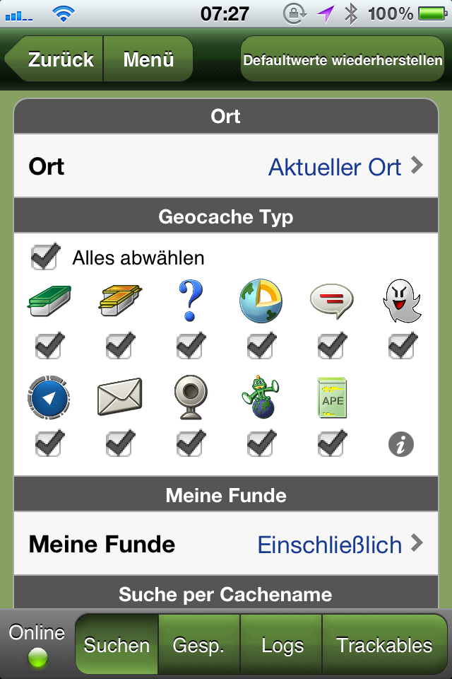
Task: Go back with the Zurück button
Action: [x=55, y=59]
